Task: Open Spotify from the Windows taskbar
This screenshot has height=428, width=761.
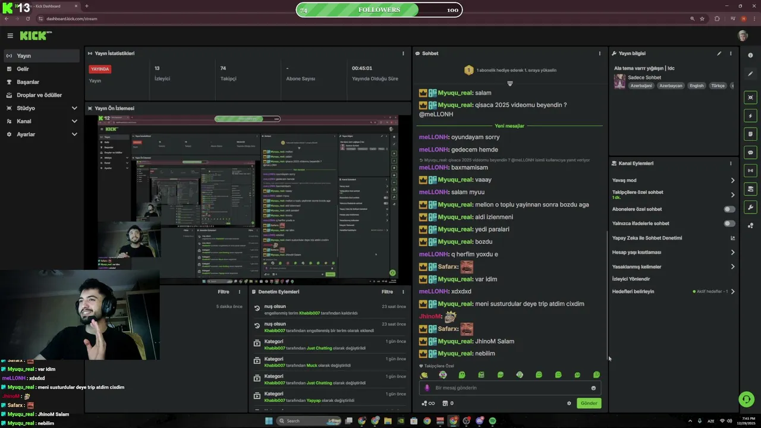Action: click(x=492, y=421)
